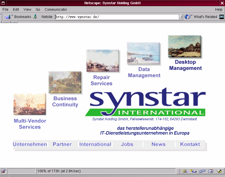This screenshot has width=225, height=177.
Task: Click the Multi-Vendor Services text link
Action: click(x=30, y=124)
